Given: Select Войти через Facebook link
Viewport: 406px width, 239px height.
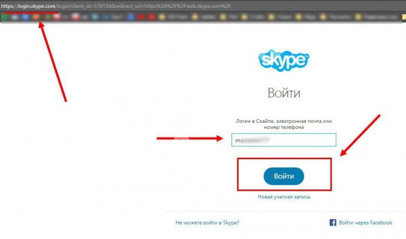Looking at the screenshot, I should [365, 223].
